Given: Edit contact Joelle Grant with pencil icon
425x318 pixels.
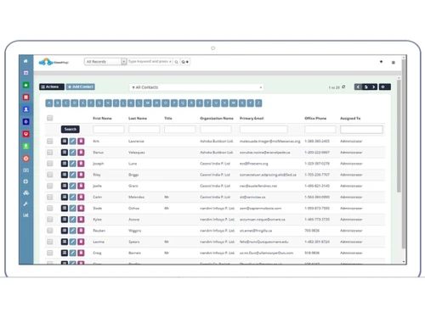Looking at the screenshot, I should tap(72, 186).
